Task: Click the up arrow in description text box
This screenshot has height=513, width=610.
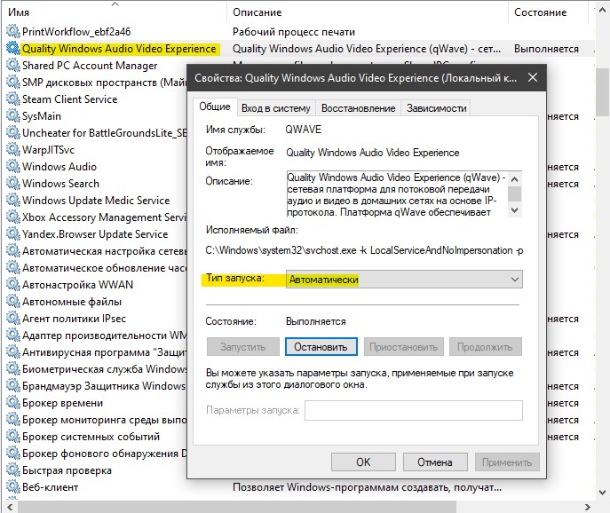Action: 515,179
